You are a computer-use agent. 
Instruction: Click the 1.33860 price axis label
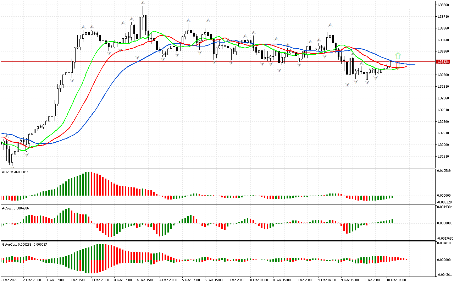coord(444,5)
